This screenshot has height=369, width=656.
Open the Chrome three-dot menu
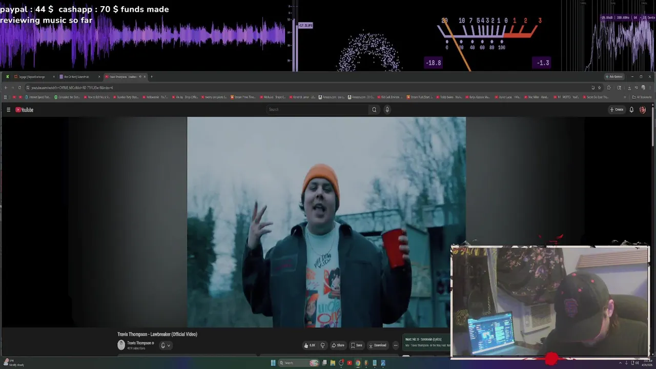point(650,88)
